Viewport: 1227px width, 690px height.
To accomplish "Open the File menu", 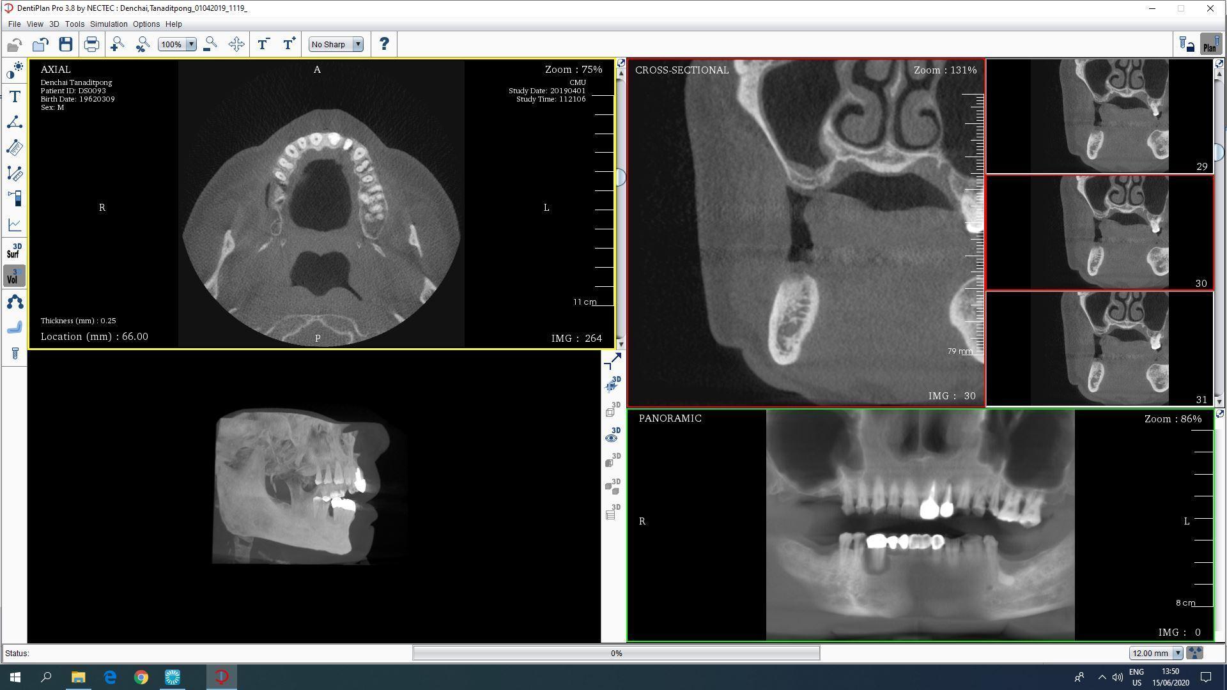I will pos(14,24).
